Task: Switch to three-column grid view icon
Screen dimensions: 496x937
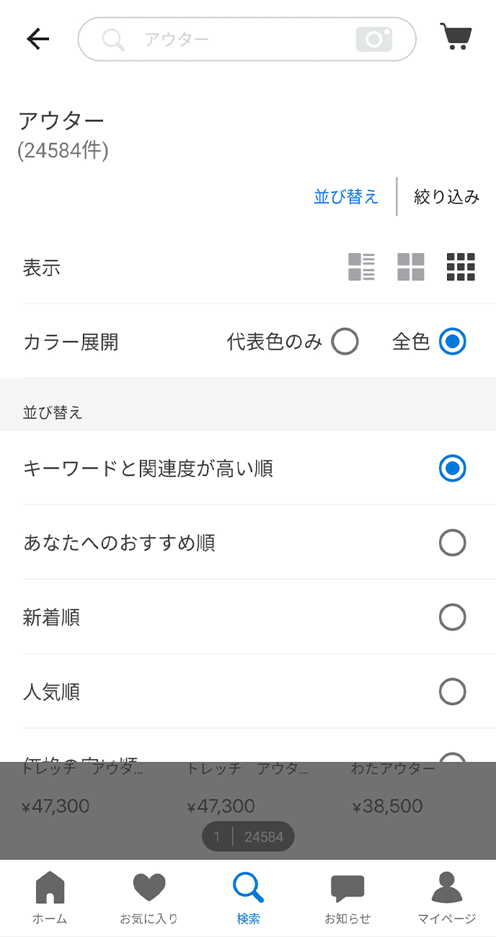Action: coord(461,267)
